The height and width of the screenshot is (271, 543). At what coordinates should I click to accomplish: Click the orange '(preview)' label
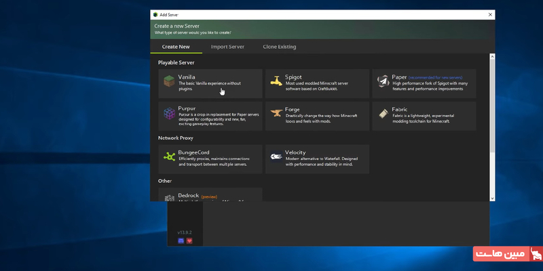(x=209, y=196)
